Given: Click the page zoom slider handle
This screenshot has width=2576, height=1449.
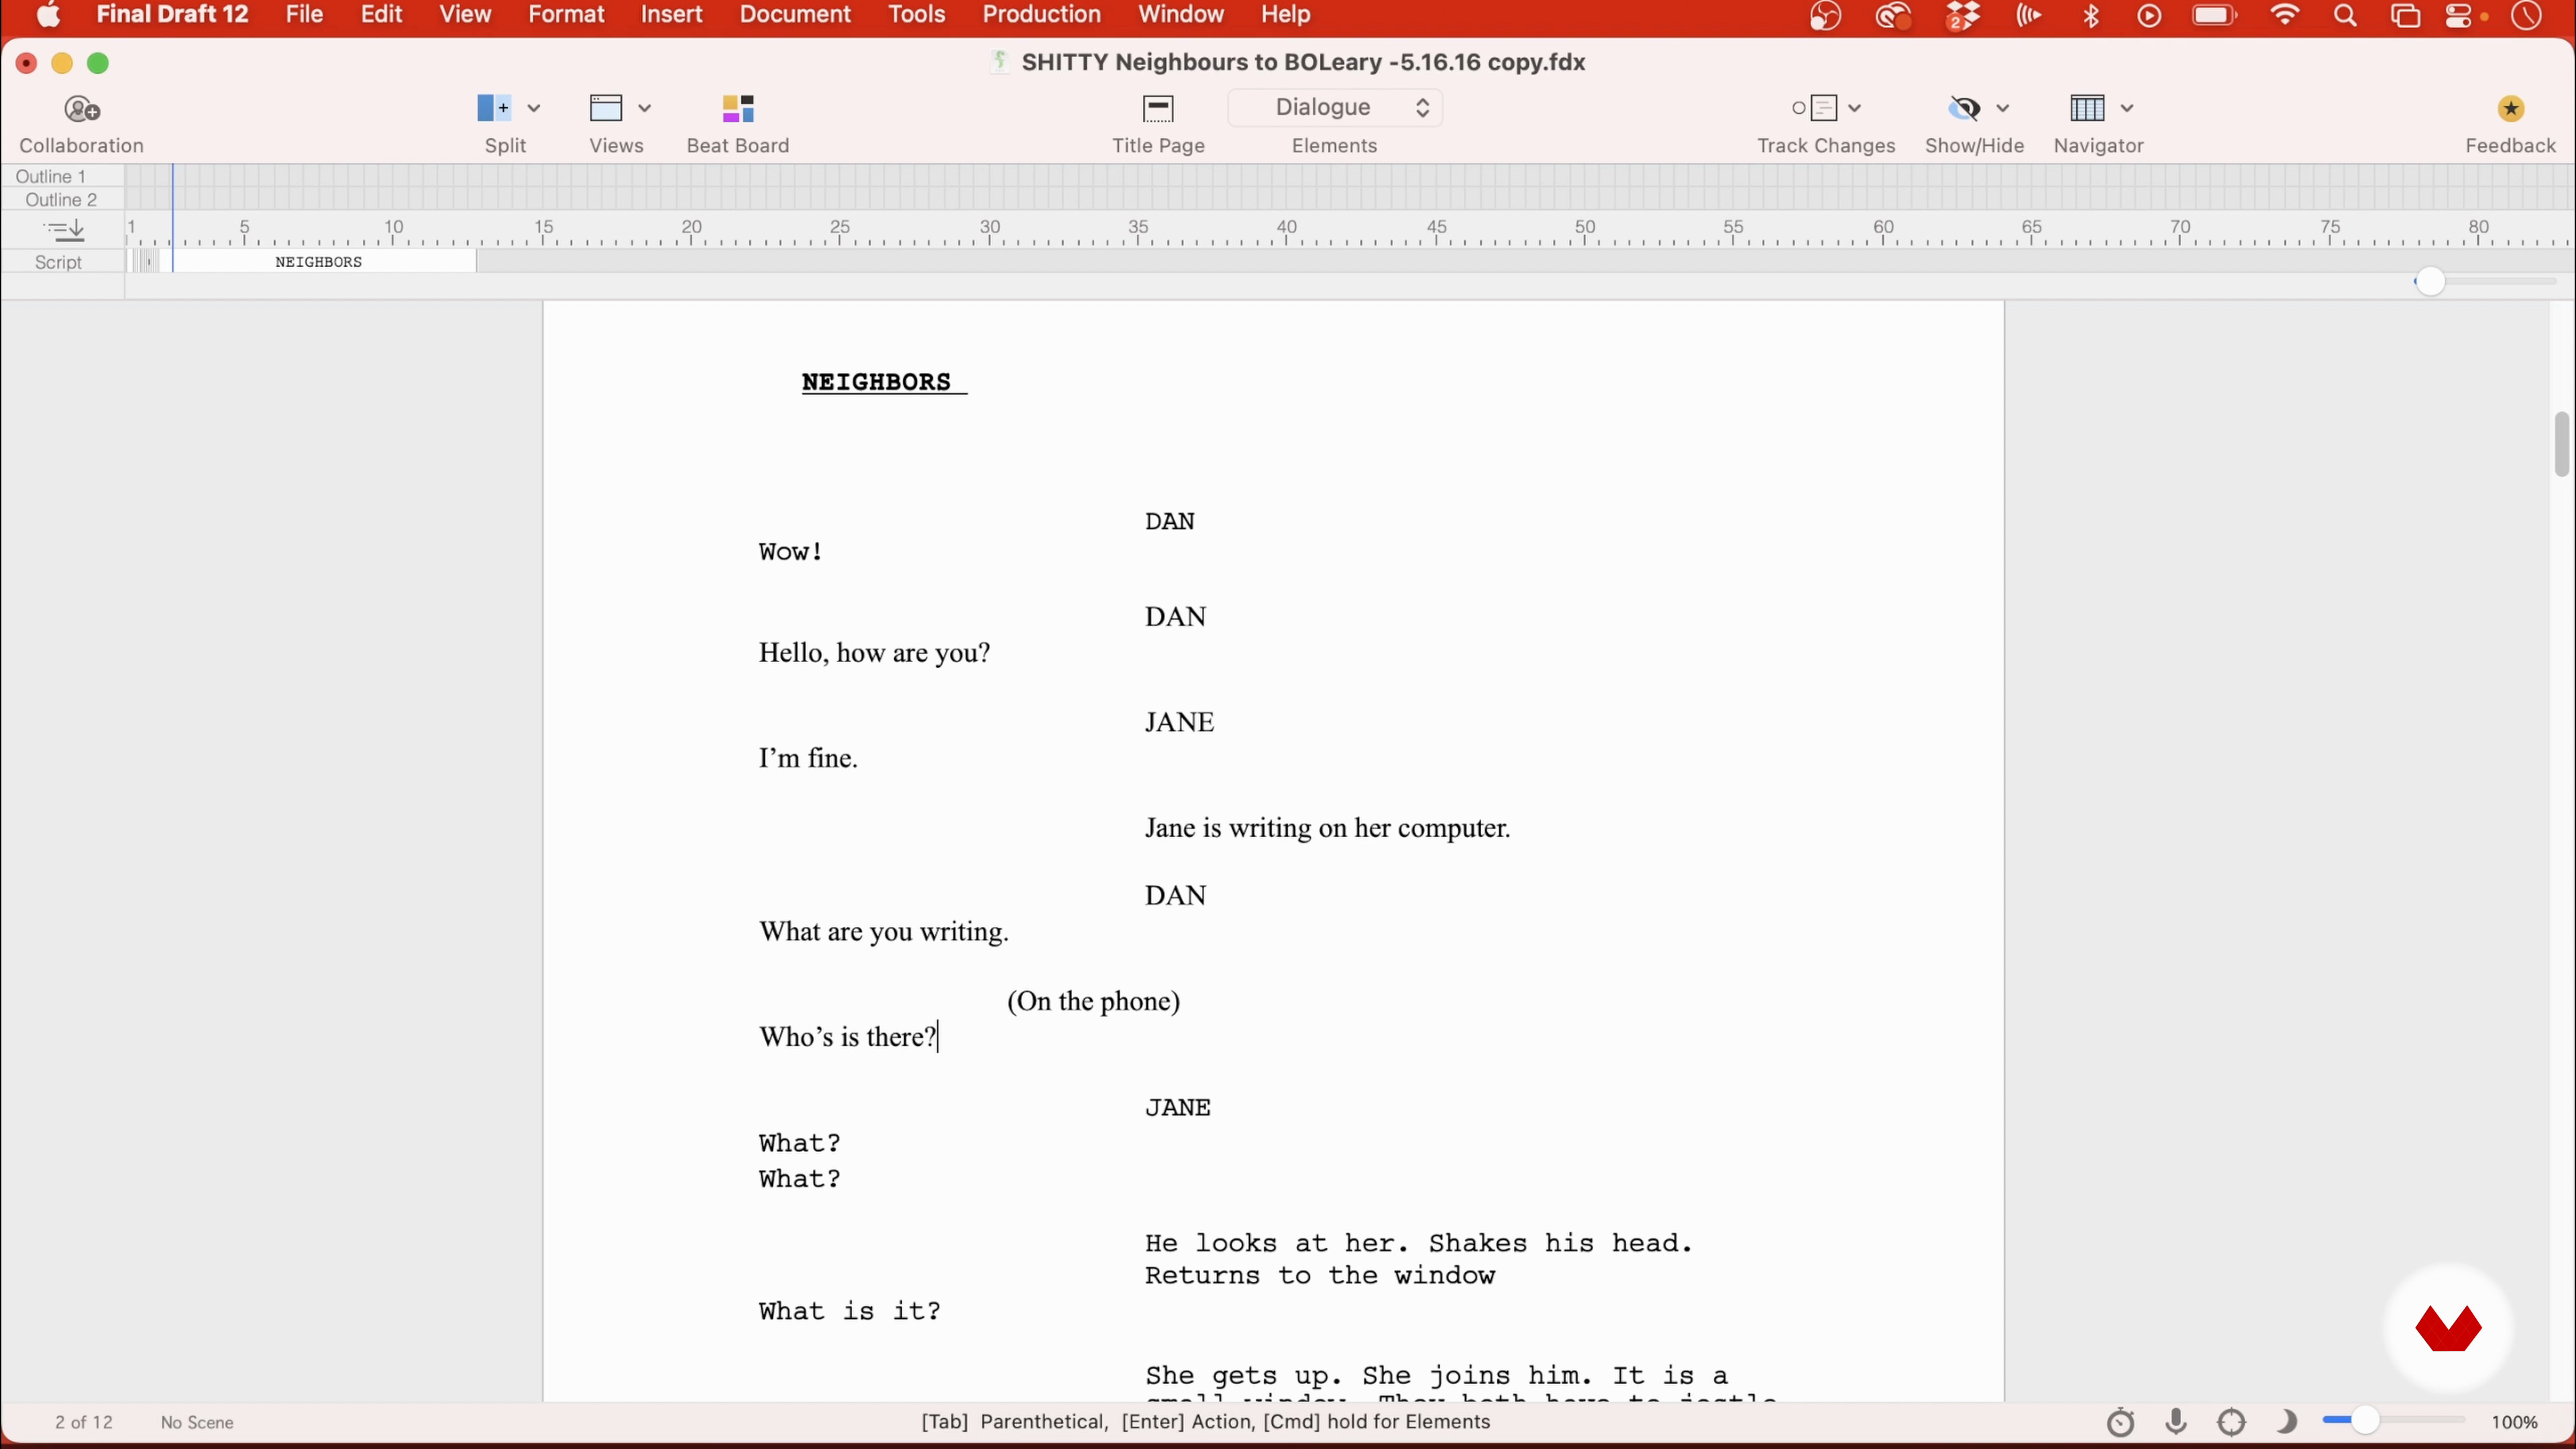Looking at the screenshot, I should (2365, 1421).
